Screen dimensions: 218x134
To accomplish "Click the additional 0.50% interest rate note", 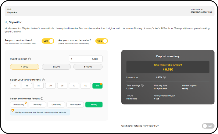I will (20, 44).
